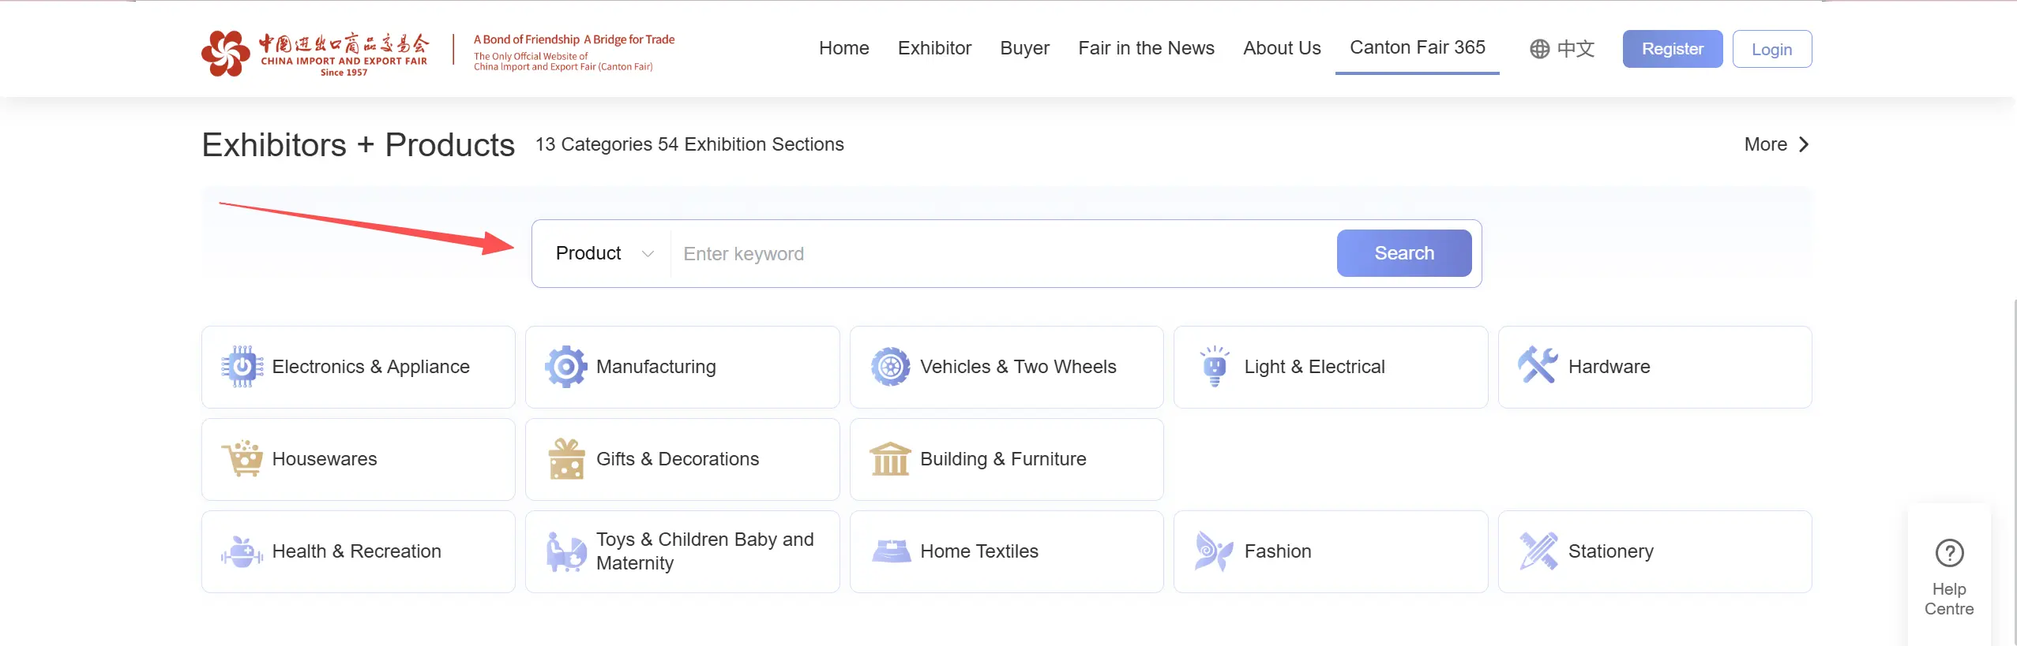Click the Hardware tools icon
Image resolution: width=2017 pixels, height=646 pixels.
pyautogui.click(x=1538, y=365)
